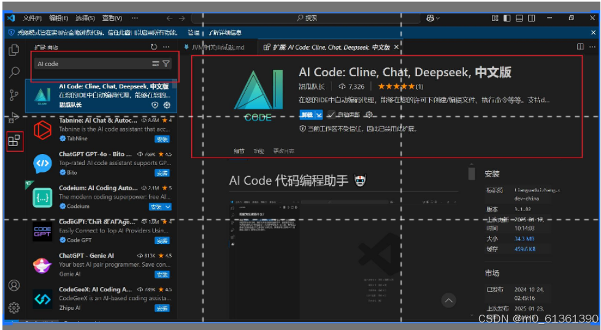Viewport: 601px width, 330px height.
Task: Open the Accounts icon in activity bar
Action: [13, 285]
